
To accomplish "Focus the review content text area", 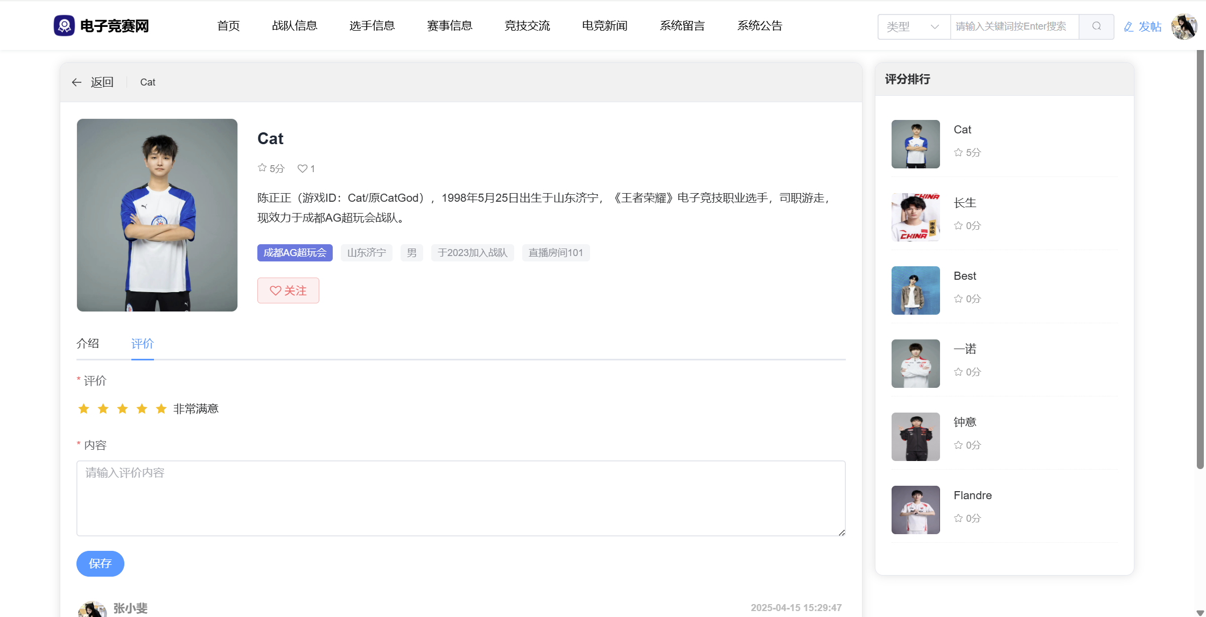I will (x=460, y=498).
